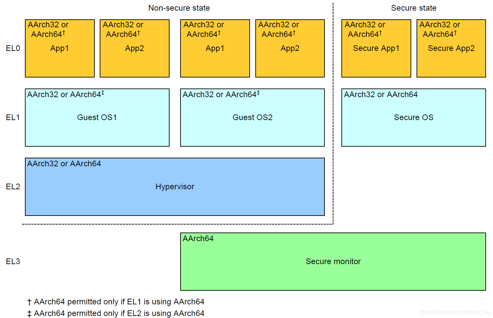Click footnote about EL2 using AArch64

pos(116,313)
